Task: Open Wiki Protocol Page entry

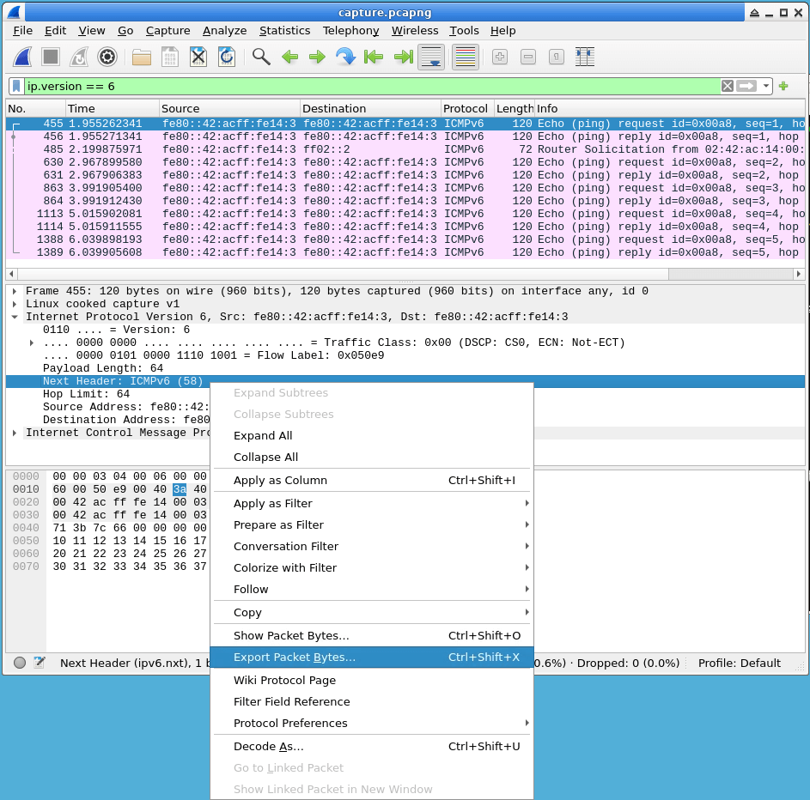Action: click(372, 681)
